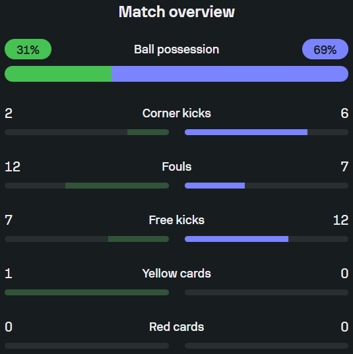The image size is (353, 354).
Task: Click the purple Fouls bar
Action: click(214, 186)
